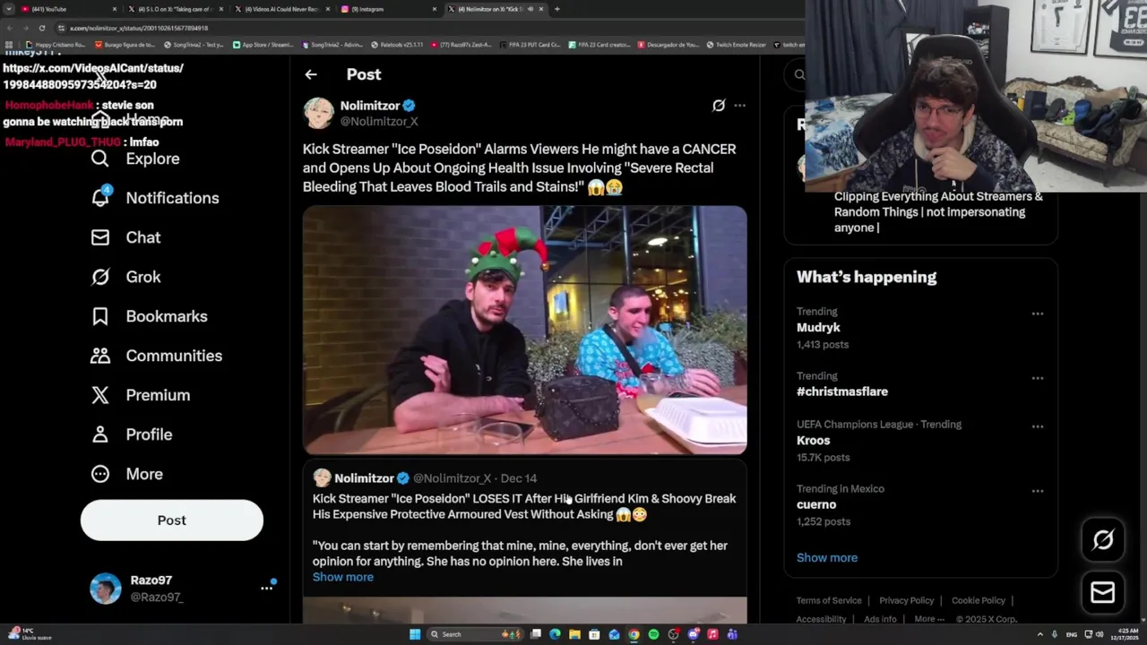Click the Razo97 account avatar in sidebar
This screenshot has width=1147, height=645.
pos(106,589)
